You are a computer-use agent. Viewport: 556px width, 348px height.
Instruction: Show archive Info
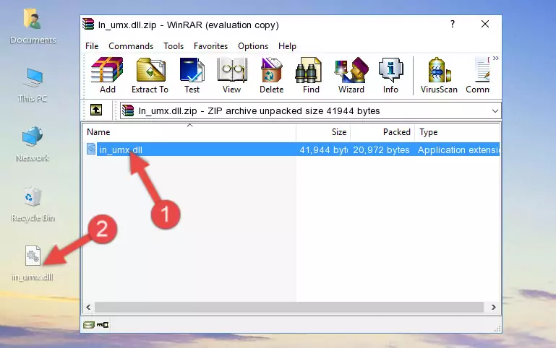pos(390,75)
